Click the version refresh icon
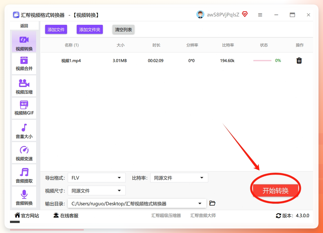This screenshot has width=323, height=233. click(x=279, y=216)
